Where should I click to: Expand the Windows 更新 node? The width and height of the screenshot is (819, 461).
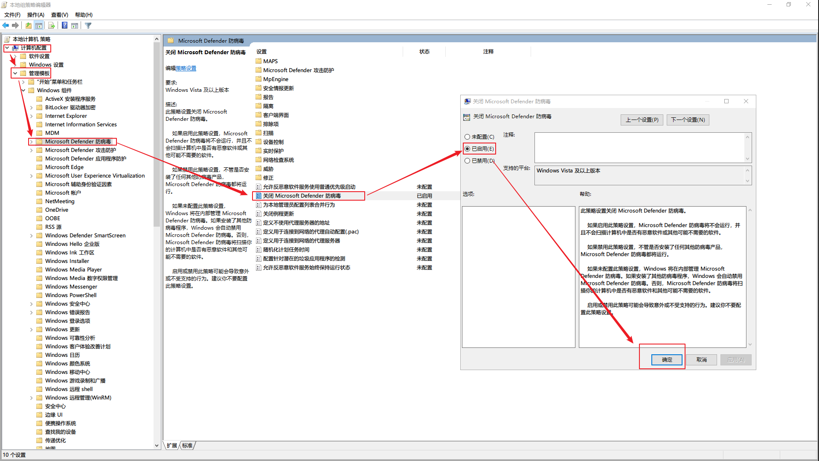point(31,330)
